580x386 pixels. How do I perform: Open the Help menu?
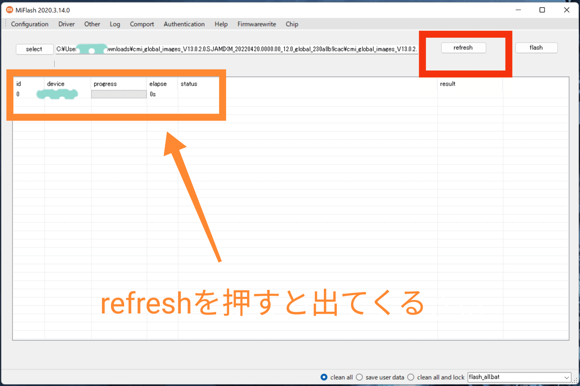coord(221,24)
